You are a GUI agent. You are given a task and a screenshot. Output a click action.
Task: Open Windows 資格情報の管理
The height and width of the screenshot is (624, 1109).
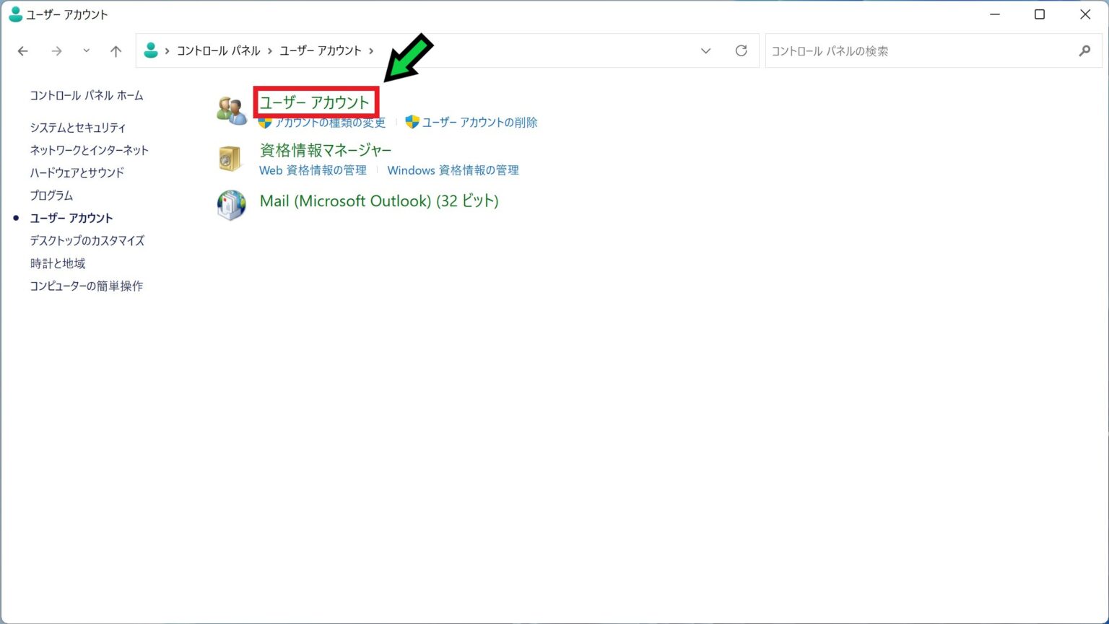point(453,170)
